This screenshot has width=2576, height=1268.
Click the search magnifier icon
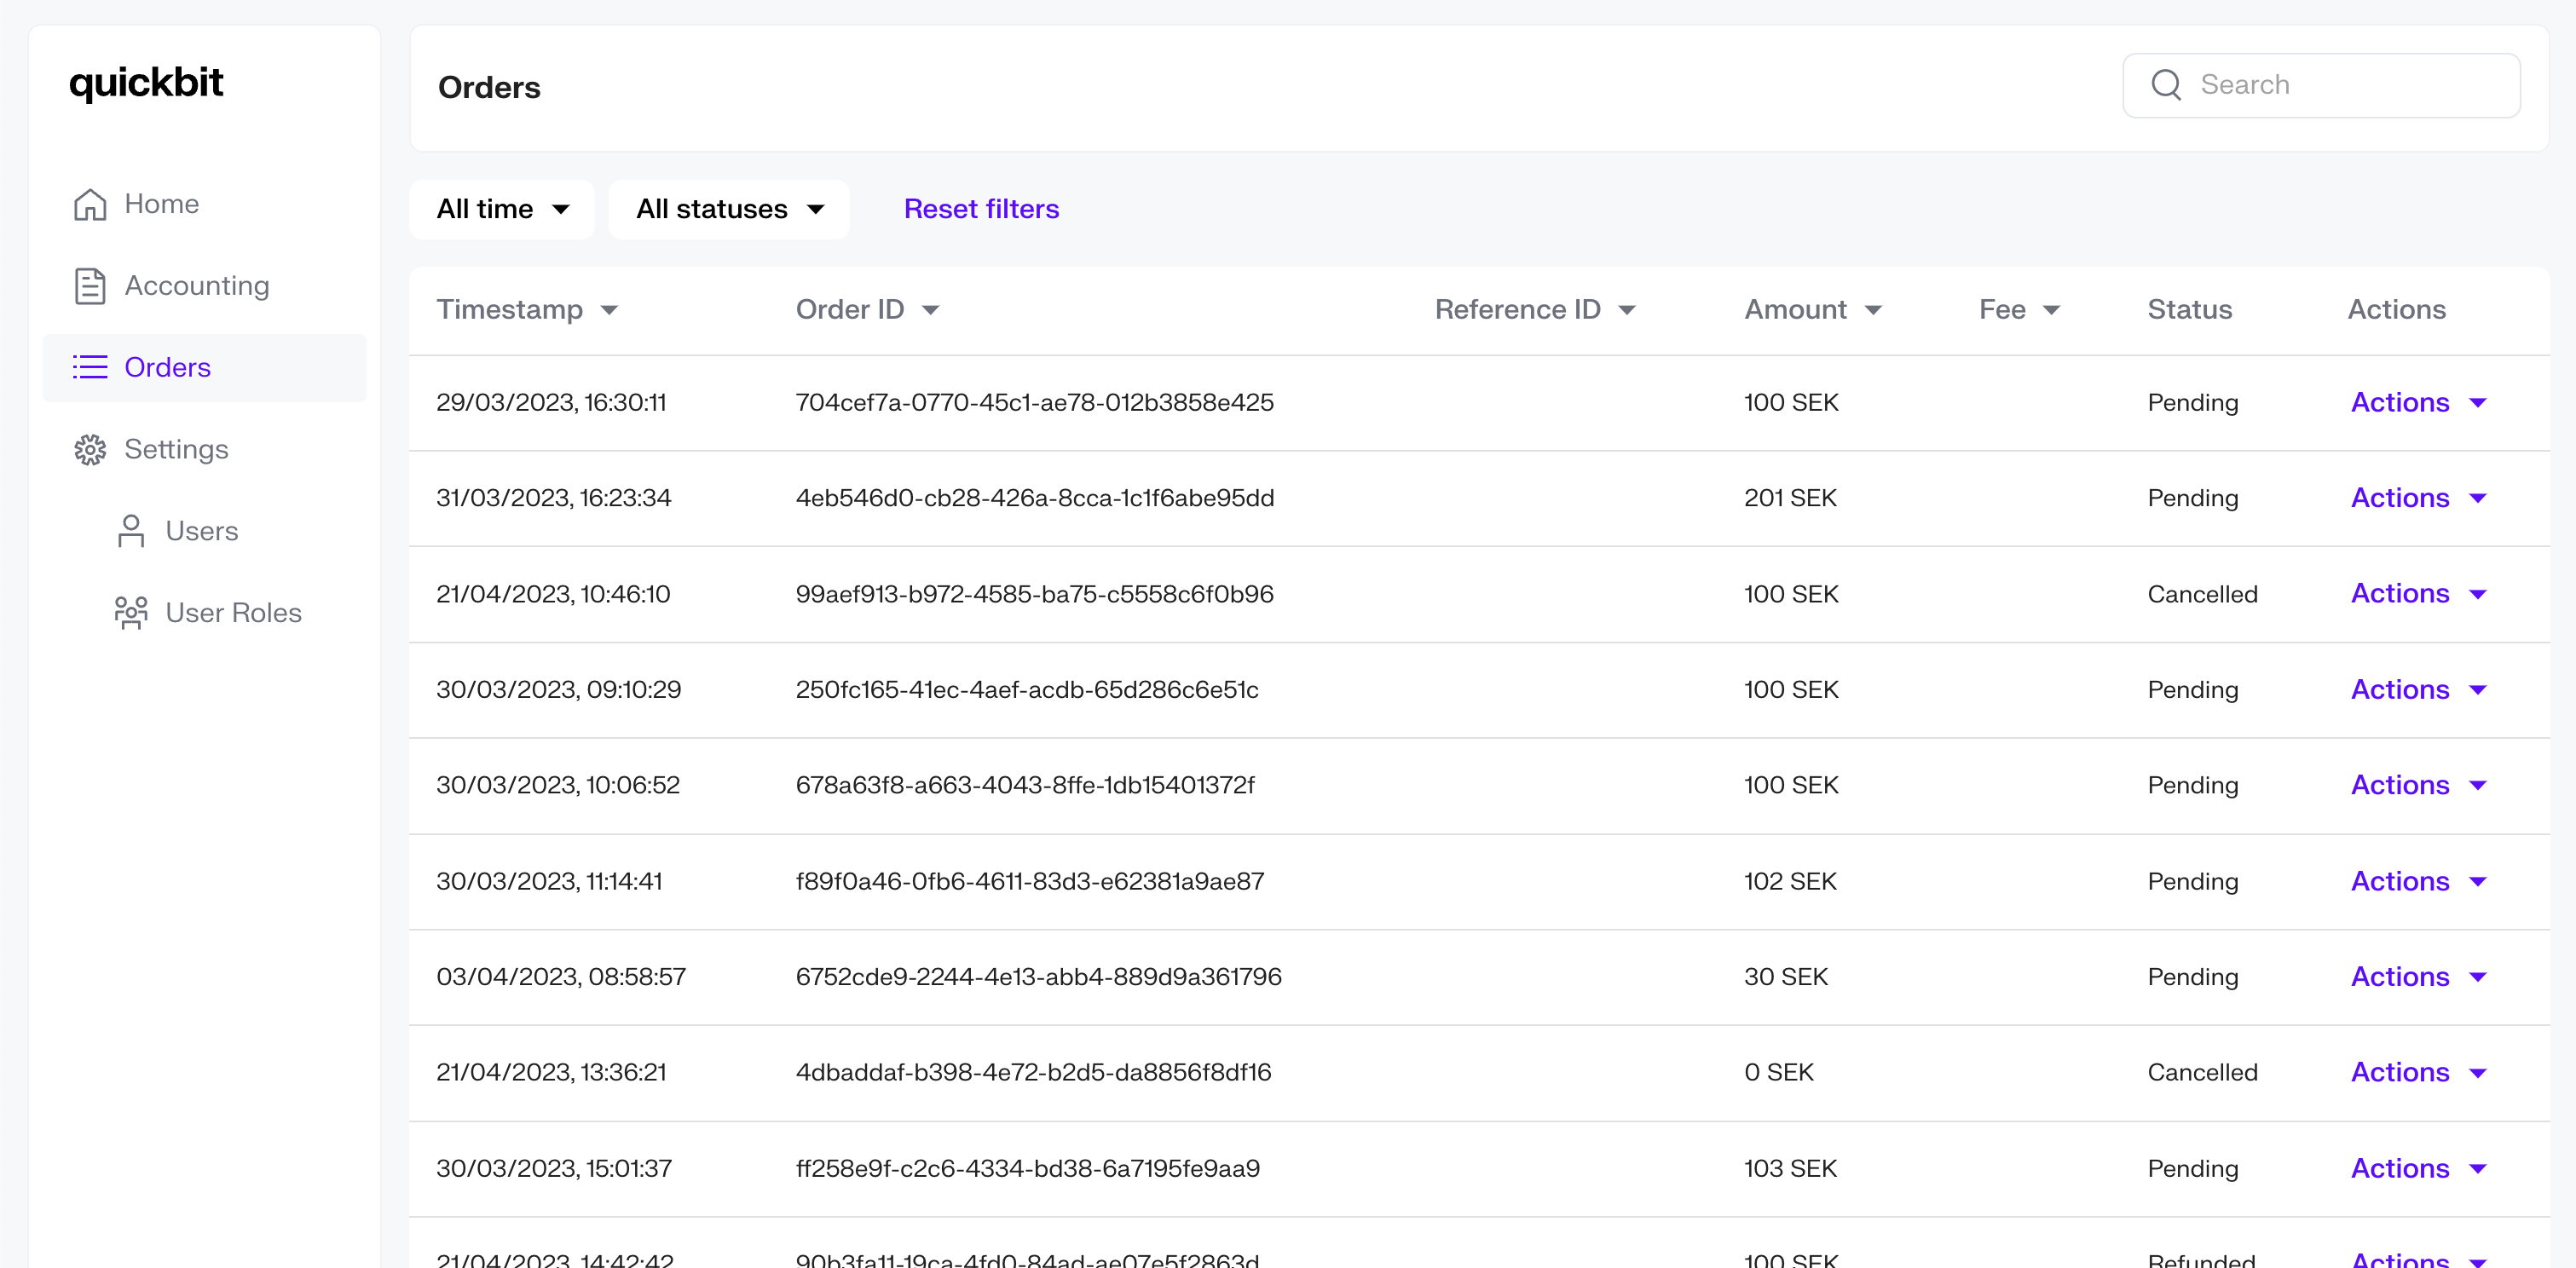tap(2167, 85)
